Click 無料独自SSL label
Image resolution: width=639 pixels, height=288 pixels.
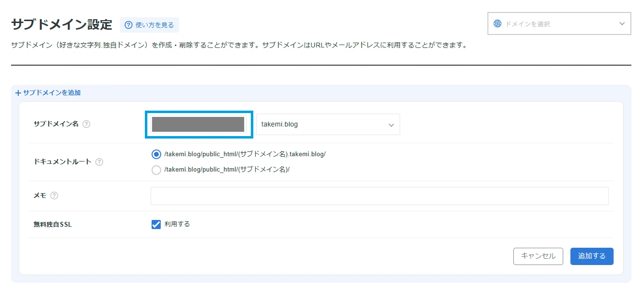(x=52, y=224)
